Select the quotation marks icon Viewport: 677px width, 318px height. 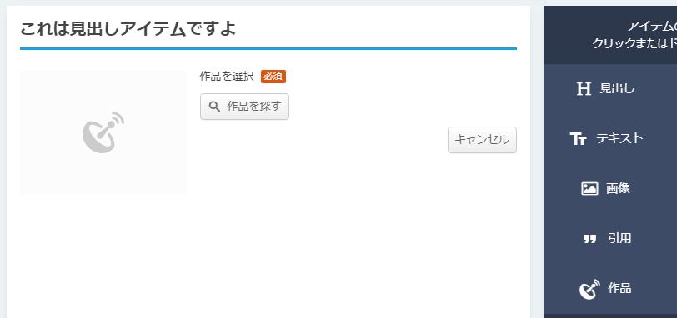[589, 239]
